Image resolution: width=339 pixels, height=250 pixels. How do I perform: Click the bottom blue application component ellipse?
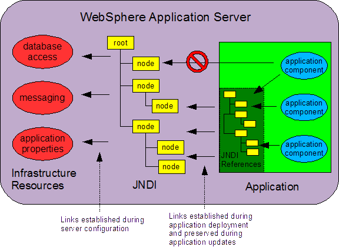304,149
